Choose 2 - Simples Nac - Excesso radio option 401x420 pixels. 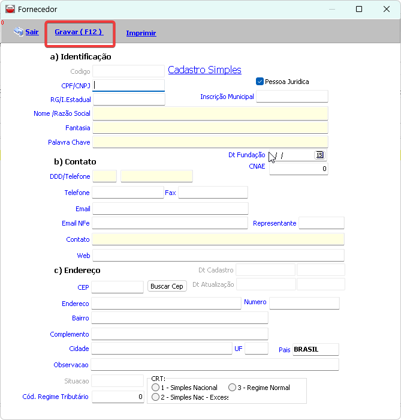click(x=156, y=397)
